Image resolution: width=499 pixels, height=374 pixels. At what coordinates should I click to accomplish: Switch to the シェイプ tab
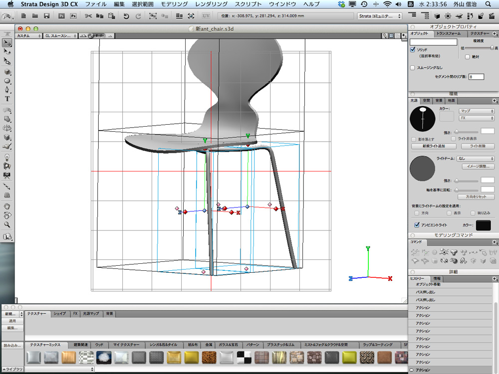click(59, 314)
